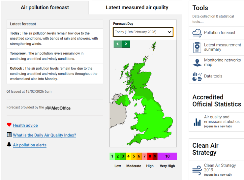This screenshot has width=244, height=180.
Task: Open the Air pollution alerts link
Action: pyautogui.click(x=30, y=145)
